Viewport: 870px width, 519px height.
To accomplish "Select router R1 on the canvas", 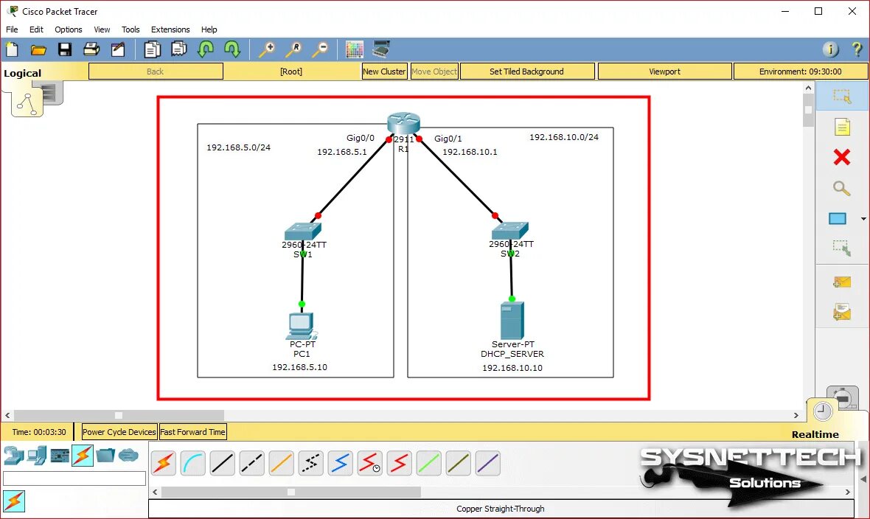I will tap(403, 123).
